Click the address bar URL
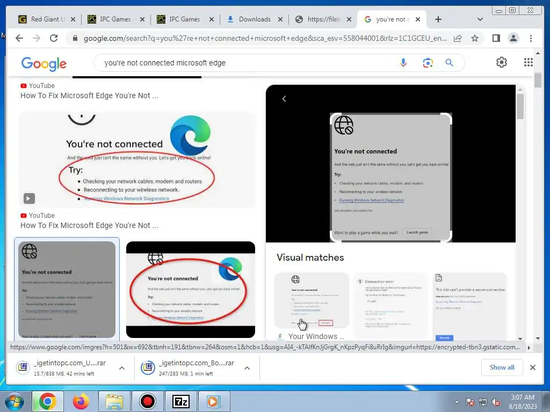550x412 pixels. [x=265, y=38]
